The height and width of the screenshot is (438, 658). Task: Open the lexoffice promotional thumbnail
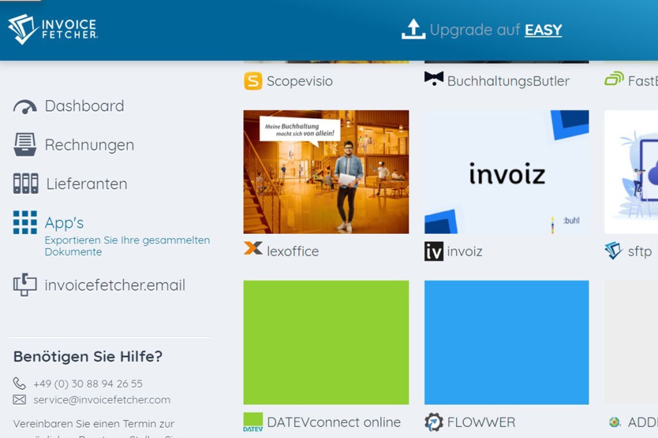[x=326, y=171]
